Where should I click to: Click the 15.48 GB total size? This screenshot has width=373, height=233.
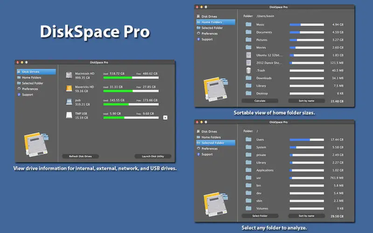tap(337, 101)
